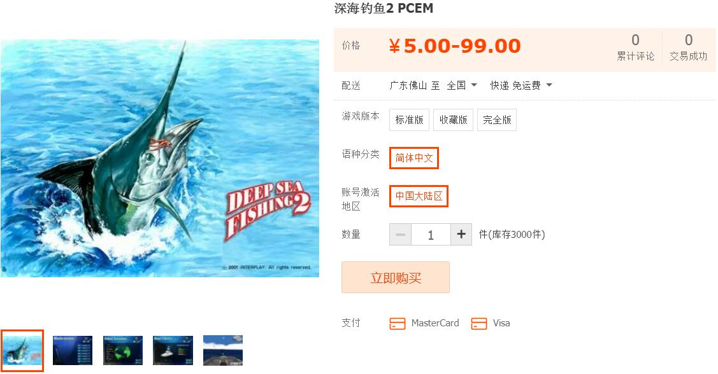Expand the 全国 destination dropdown
The image size is (718, 374).
point(462,85)
